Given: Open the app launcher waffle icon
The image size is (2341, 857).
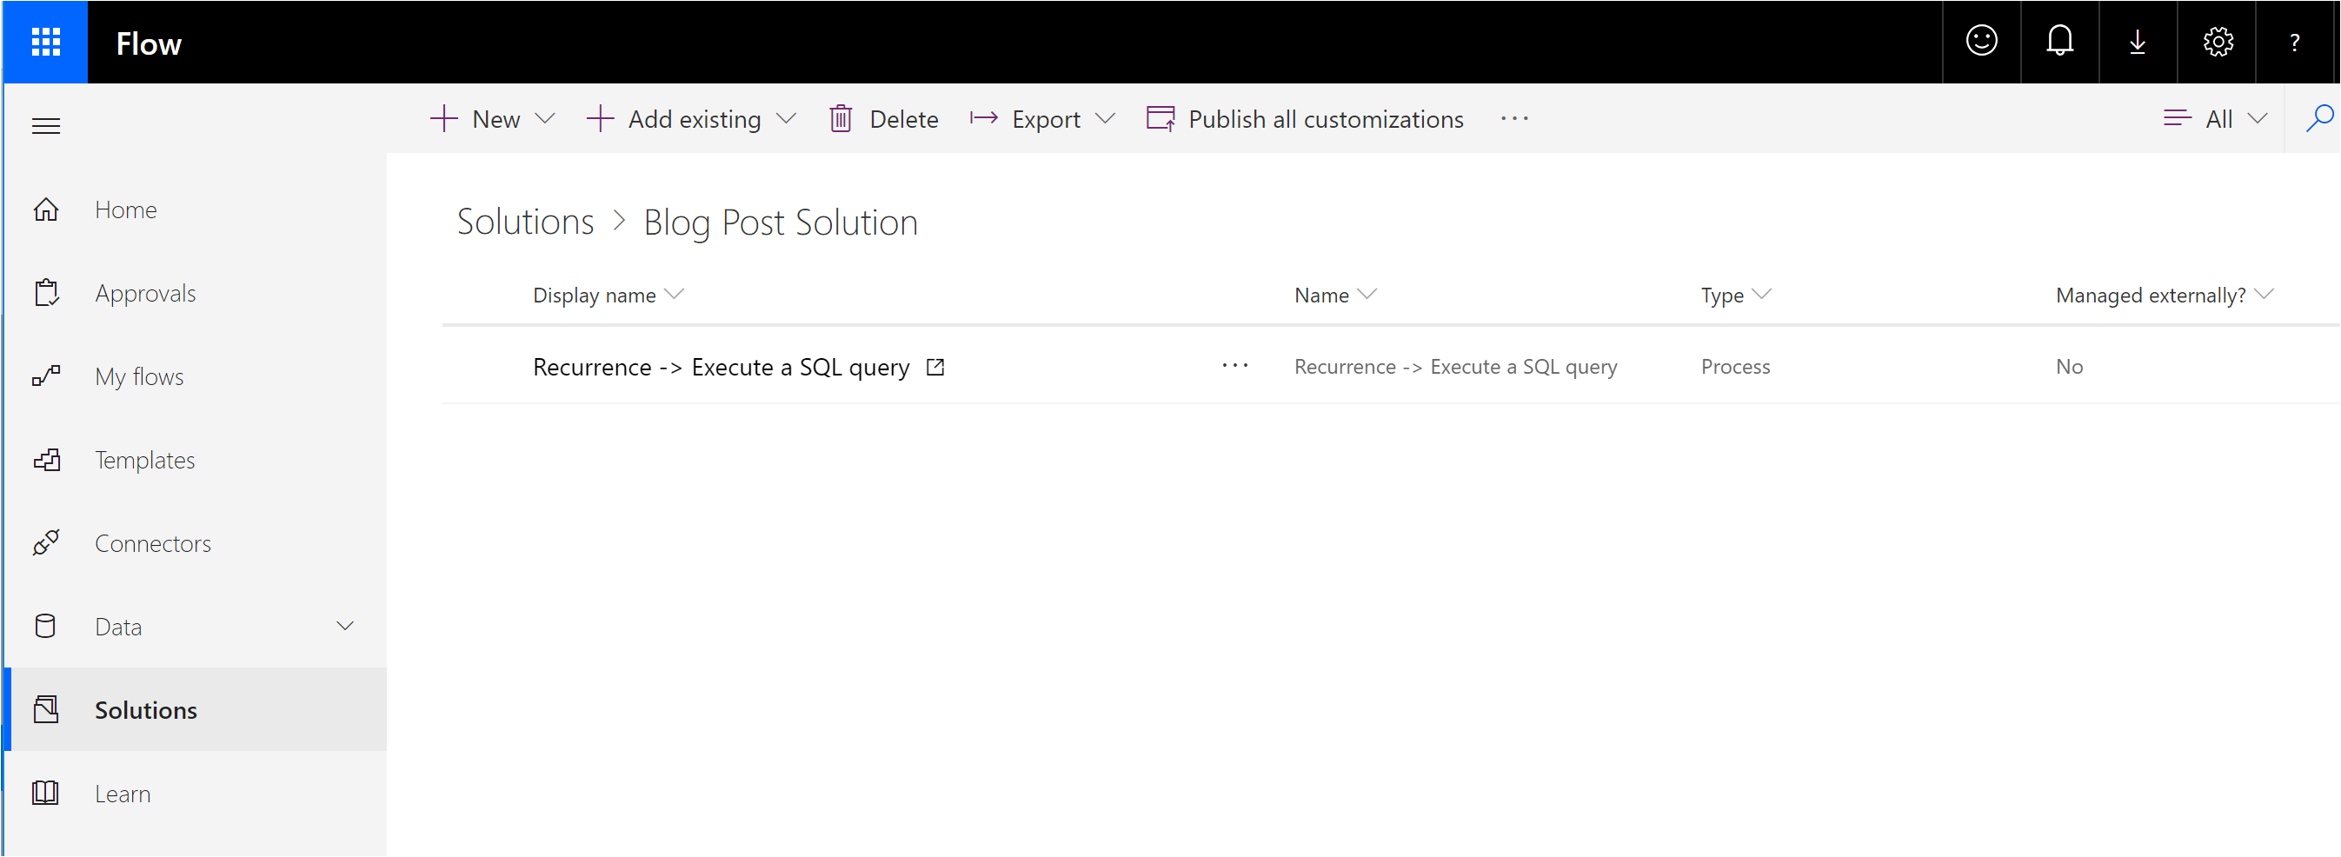Looking at the screenshot, I should 45,43.
